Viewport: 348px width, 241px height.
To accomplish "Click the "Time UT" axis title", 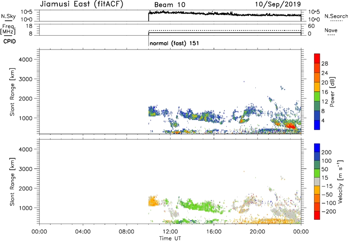I will point(170,238).
